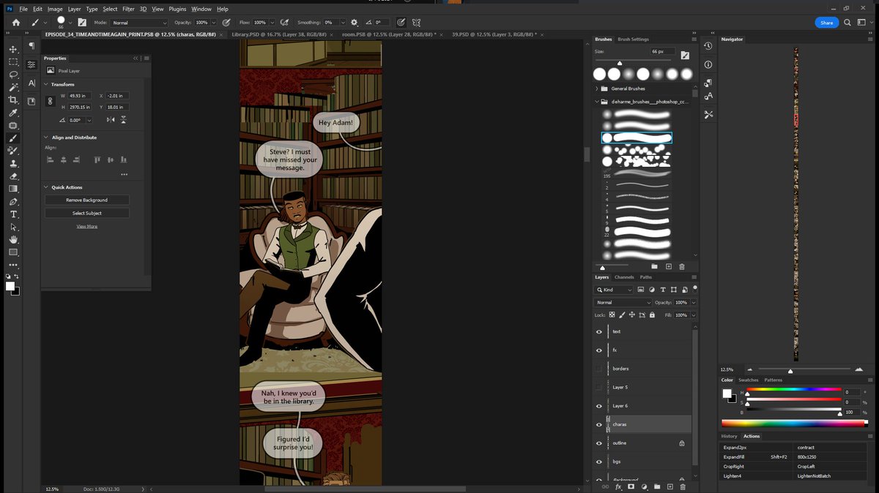Viewport: 879px width, 493px height.
Task: Click the Share button
Action: click(x=826, y=23)
